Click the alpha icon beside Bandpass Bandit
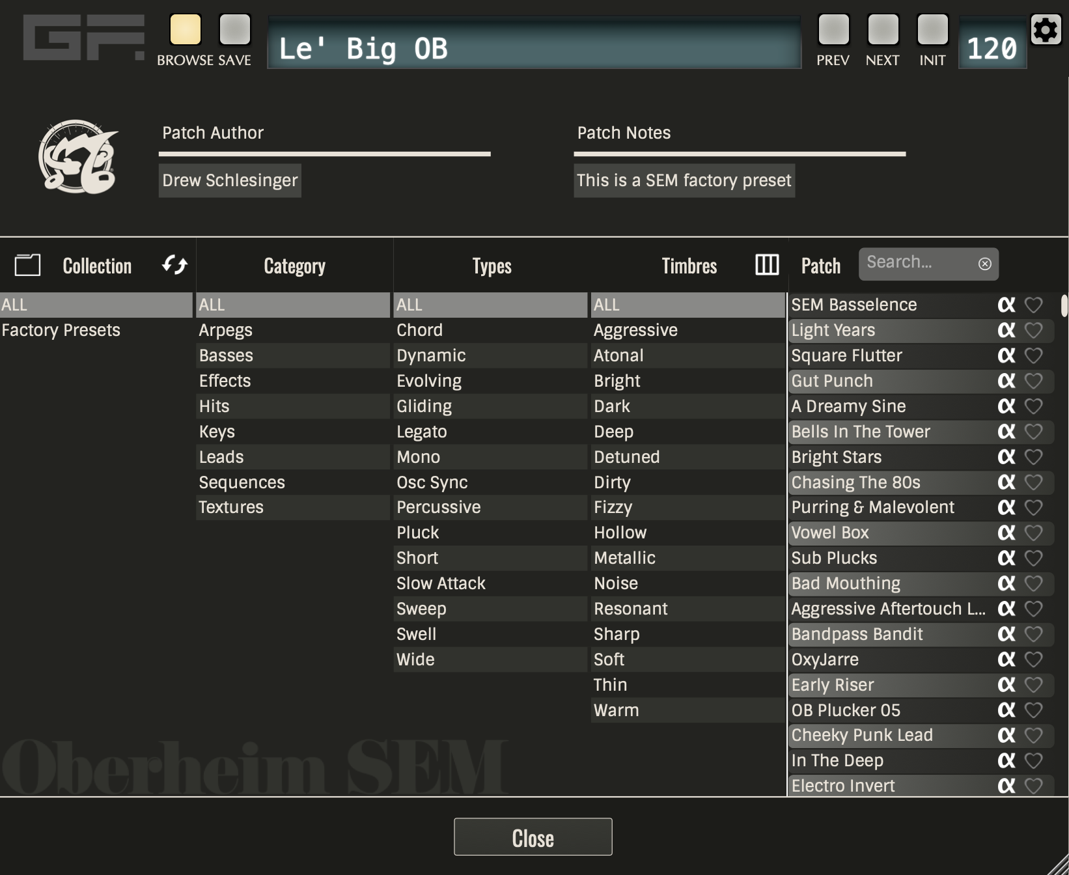This screenshot has width=1069, height=875. [x=1005, y=634]
